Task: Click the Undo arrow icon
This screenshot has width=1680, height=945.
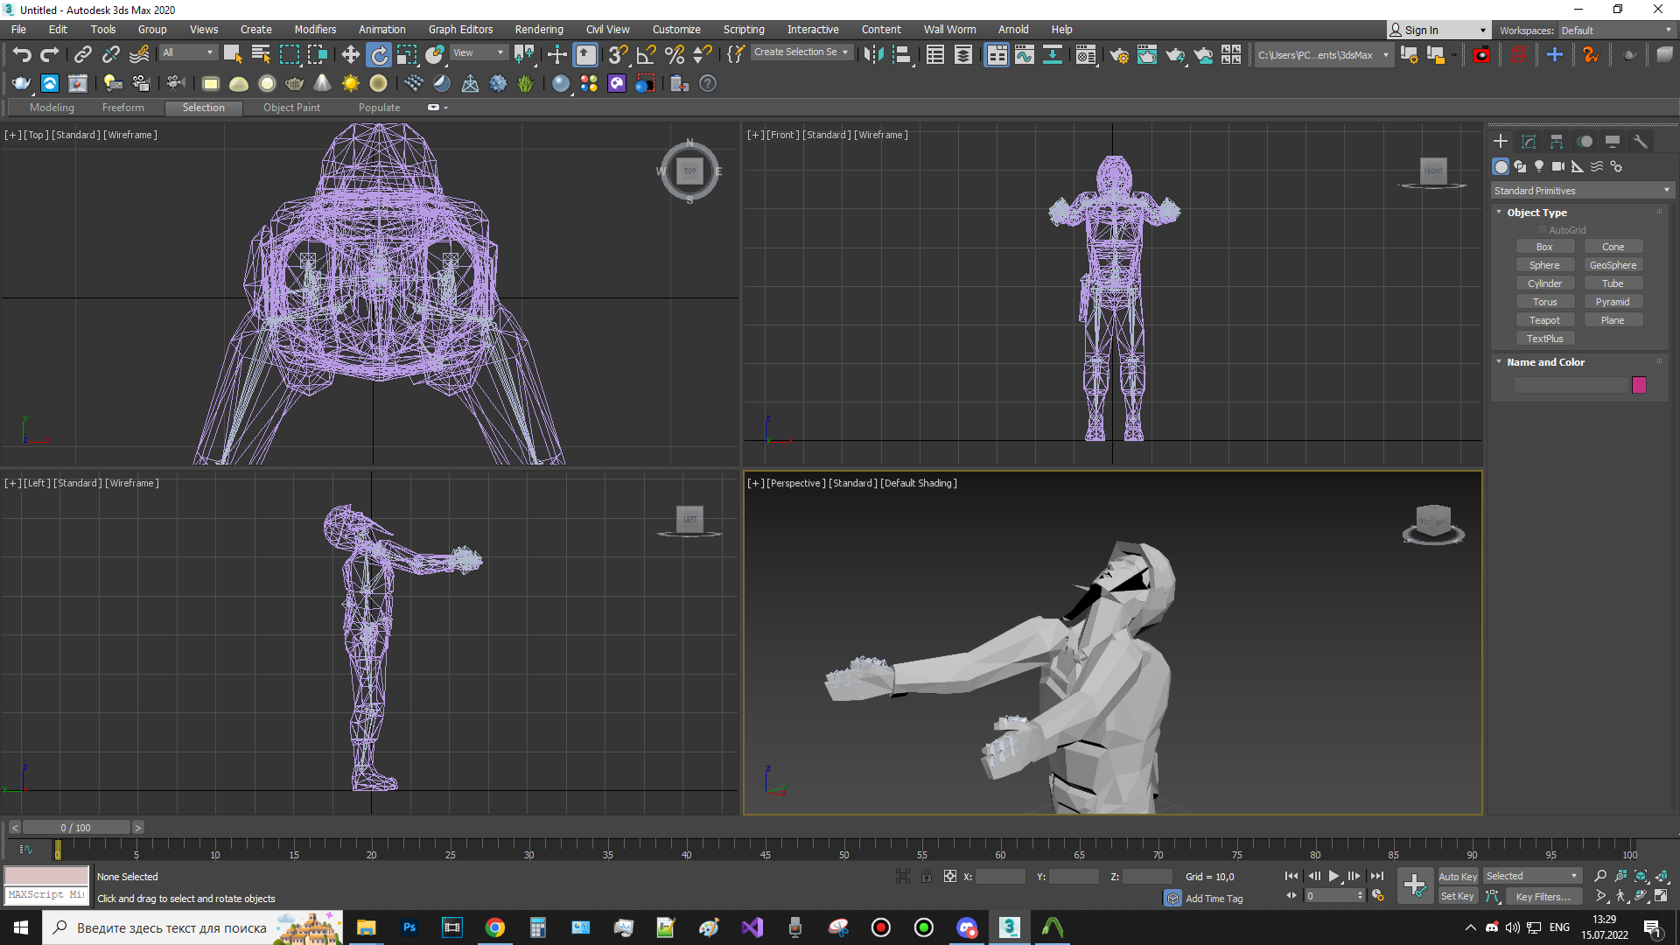Action: (x=22, y=55)
